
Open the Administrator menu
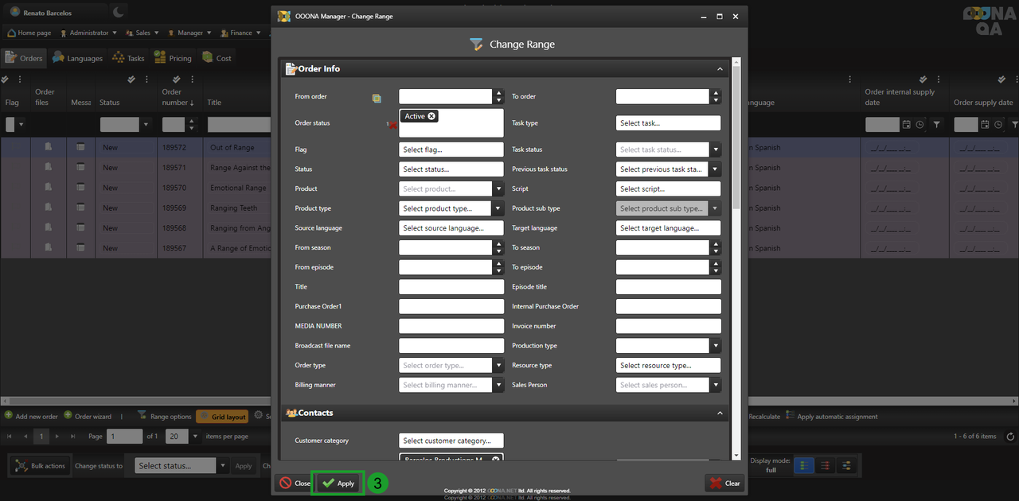88,33
